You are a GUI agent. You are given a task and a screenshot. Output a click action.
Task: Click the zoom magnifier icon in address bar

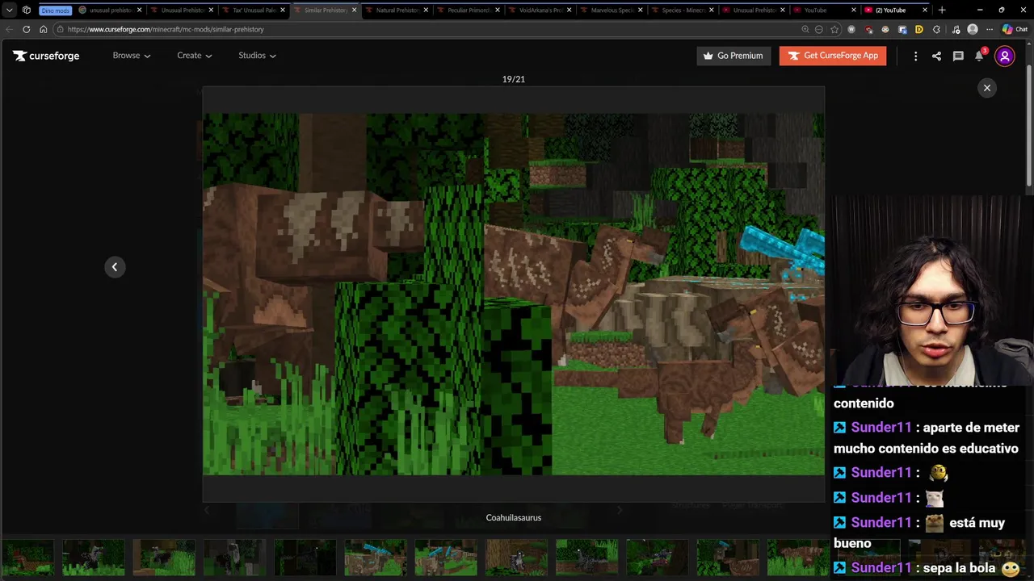805,29
